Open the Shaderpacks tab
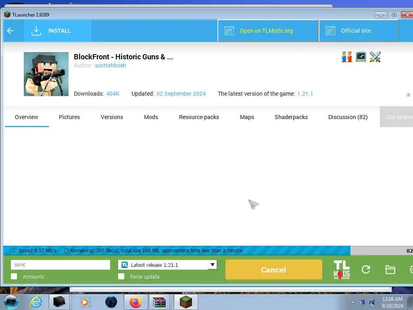 tap(291, 117)
